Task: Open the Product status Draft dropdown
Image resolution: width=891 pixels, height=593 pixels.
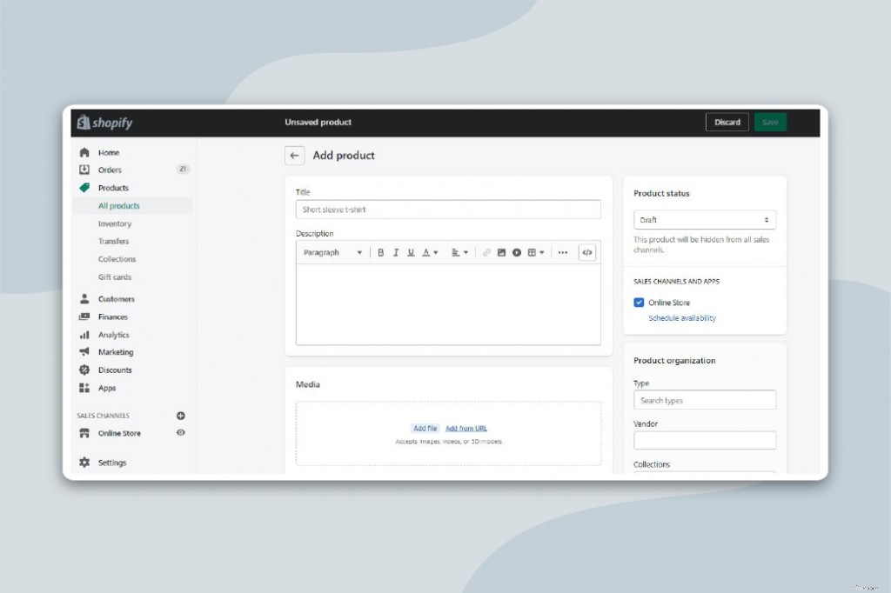Action: click(704, 219)
